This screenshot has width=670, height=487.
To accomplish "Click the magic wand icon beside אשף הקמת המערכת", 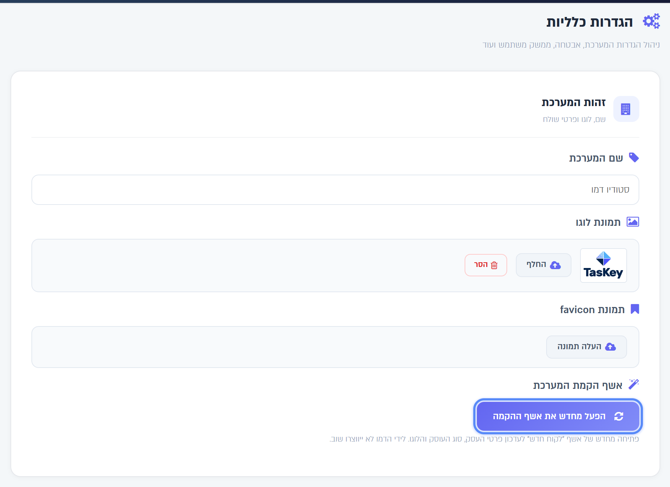I will [634, 385].
